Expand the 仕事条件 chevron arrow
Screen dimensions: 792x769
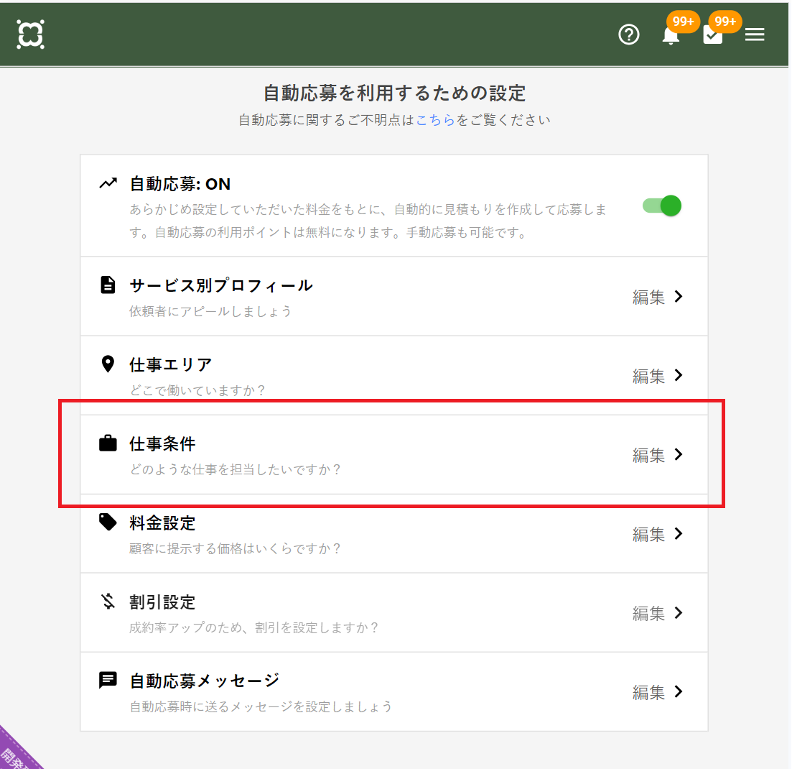point(679,454)
